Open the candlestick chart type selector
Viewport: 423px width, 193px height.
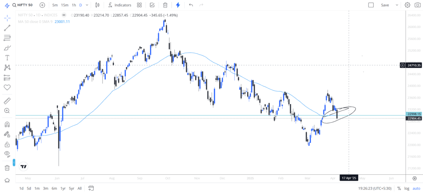[97, 5]
